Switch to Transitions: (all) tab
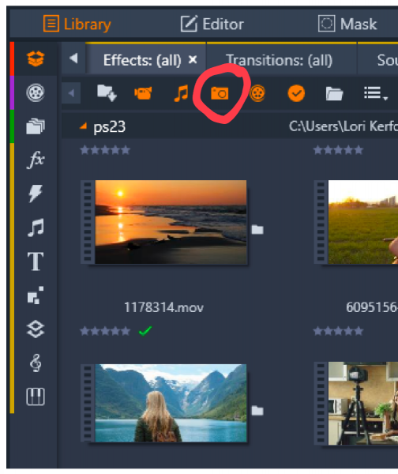This screenshot has height=474, width=398. [280, 60]
